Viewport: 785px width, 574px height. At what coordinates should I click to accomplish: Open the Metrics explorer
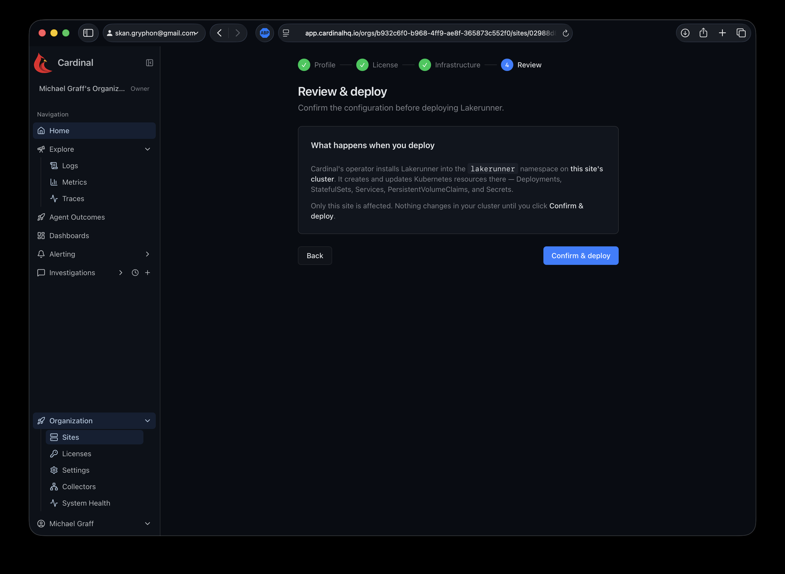point(94,182)
